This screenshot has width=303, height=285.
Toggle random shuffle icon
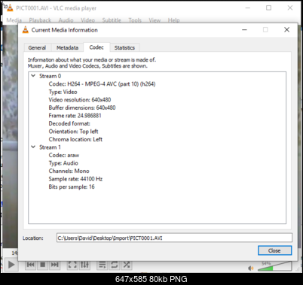[x=127, y=265]
